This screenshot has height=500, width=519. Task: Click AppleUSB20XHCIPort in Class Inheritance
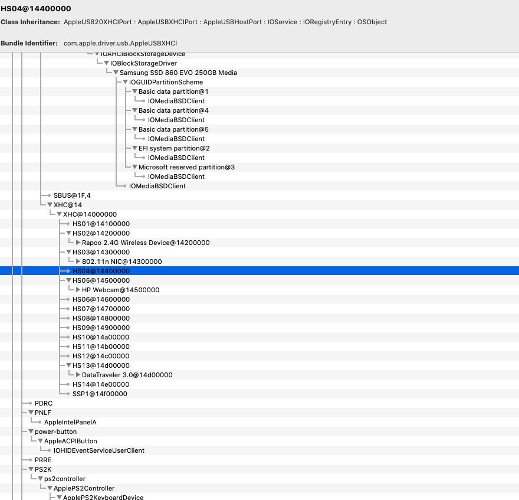[x=98, y=22]
